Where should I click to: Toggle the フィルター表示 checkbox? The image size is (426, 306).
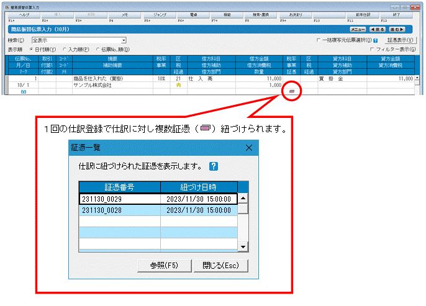372,49
